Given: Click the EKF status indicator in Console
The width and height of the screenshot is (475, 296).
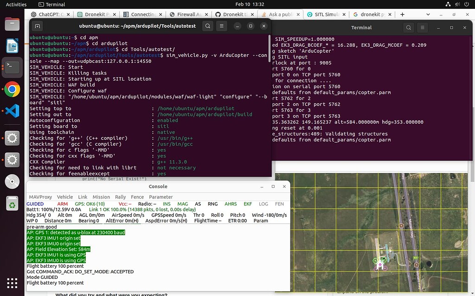Looking at the screenshot, I should tap(247, 204).
